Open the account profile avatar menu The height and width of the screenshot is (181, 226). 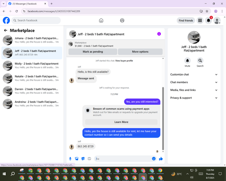tap(217, 21)
